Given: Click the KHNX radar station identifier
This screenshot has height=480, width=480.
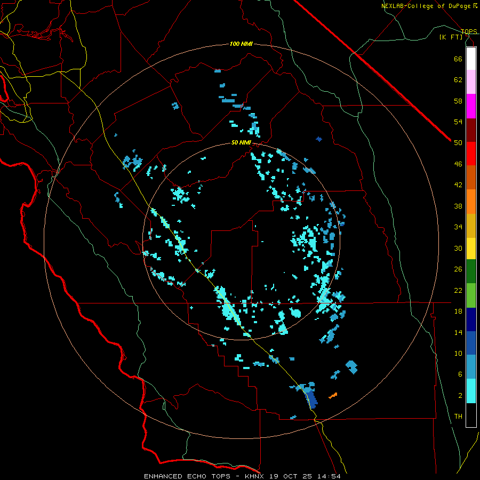Looking at the screenshot, I should pos(254,476).
